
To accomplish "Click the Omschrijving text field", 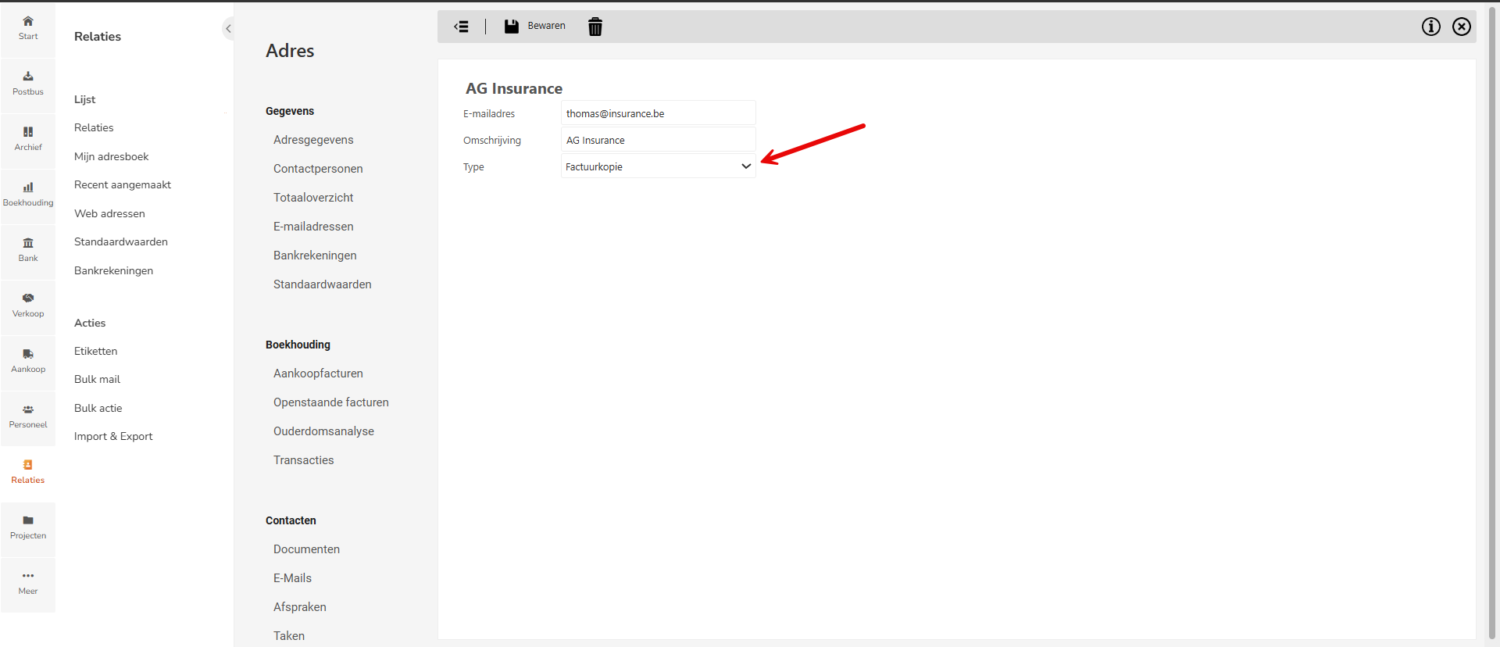I will (x=658, y=141).
